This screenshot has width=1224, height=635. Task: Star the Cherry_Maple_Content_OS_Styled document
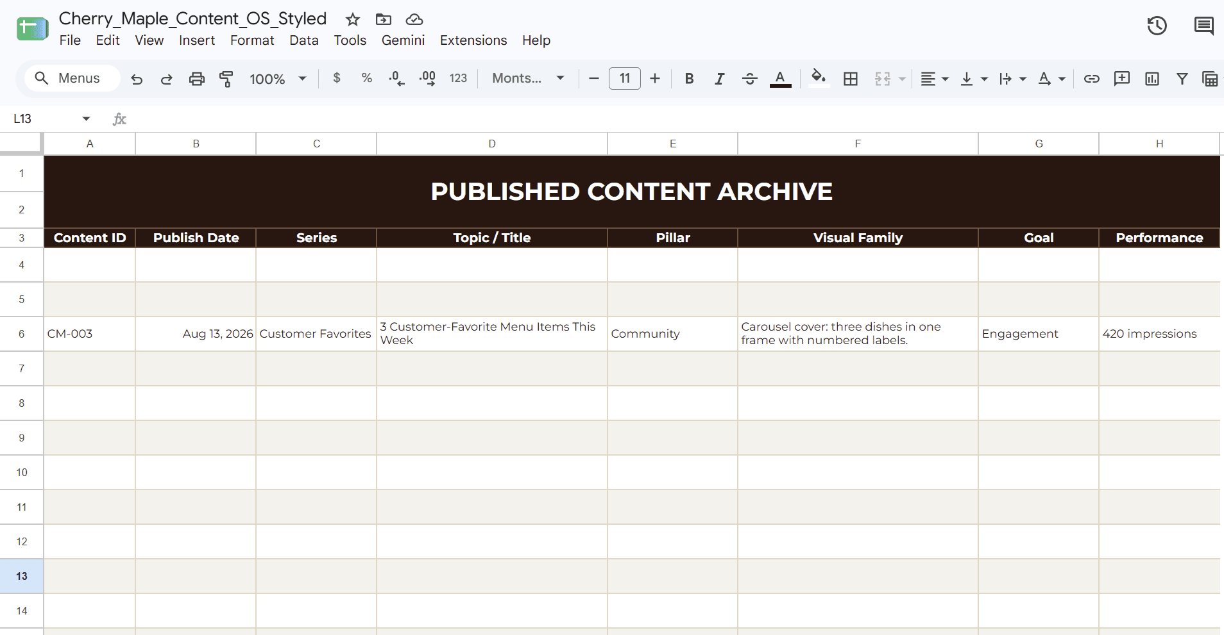coord(352,19)
